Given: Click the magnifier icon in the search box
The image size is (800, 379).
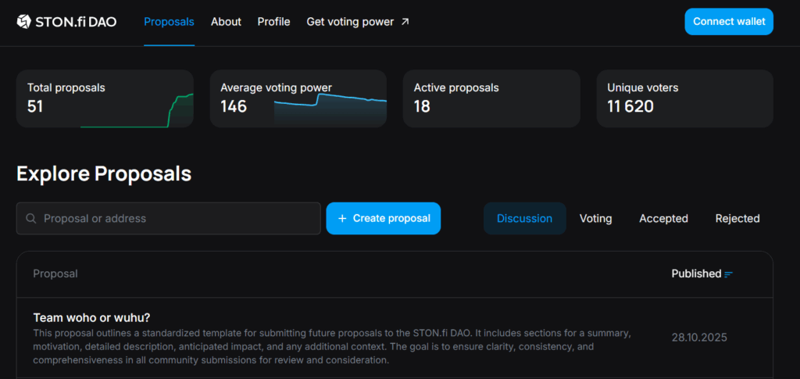Looking at the screenshot, I should click(31, 219).
